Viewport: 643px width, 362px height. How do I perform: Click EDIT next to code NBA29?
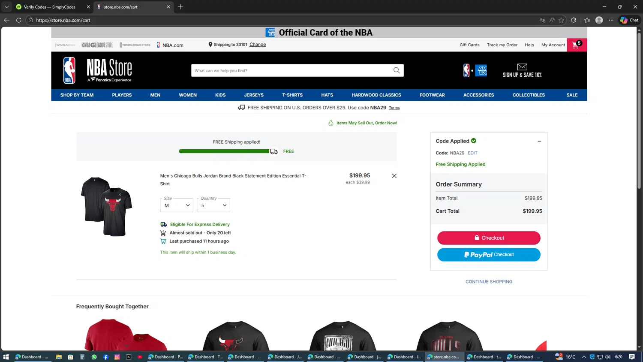pyautogui.click(x=472, y=153)
